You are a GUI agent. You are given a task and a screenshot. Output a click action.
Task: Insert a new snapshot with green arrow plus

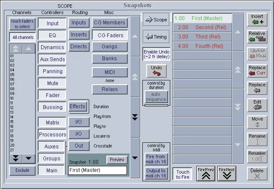(x=257, y=20)
